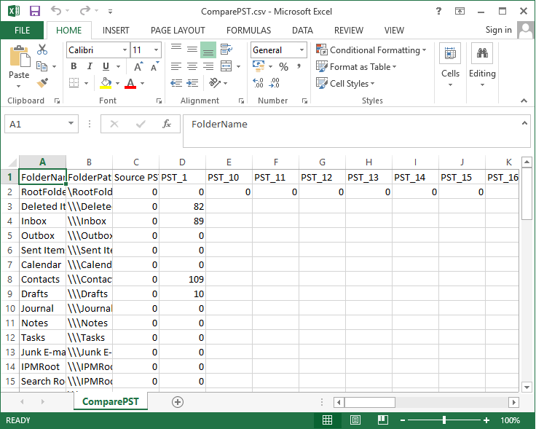The image size is (536, 429).
Task: Apply the yellow Fill Color bucket
Action: pos(106,83)
